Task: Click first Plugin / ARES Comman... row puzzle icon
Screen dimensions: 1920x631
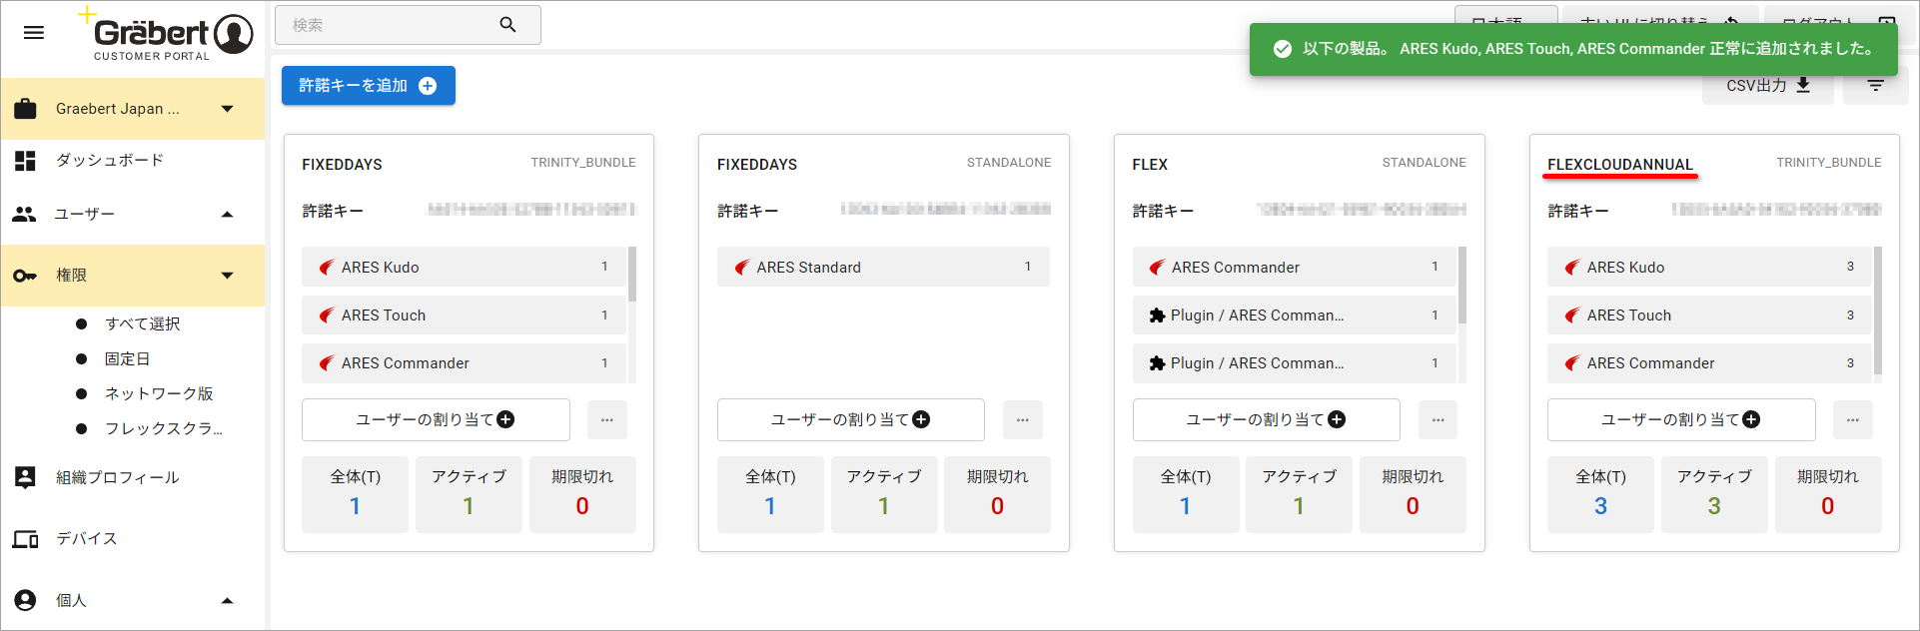Action: click(1157, 315)
